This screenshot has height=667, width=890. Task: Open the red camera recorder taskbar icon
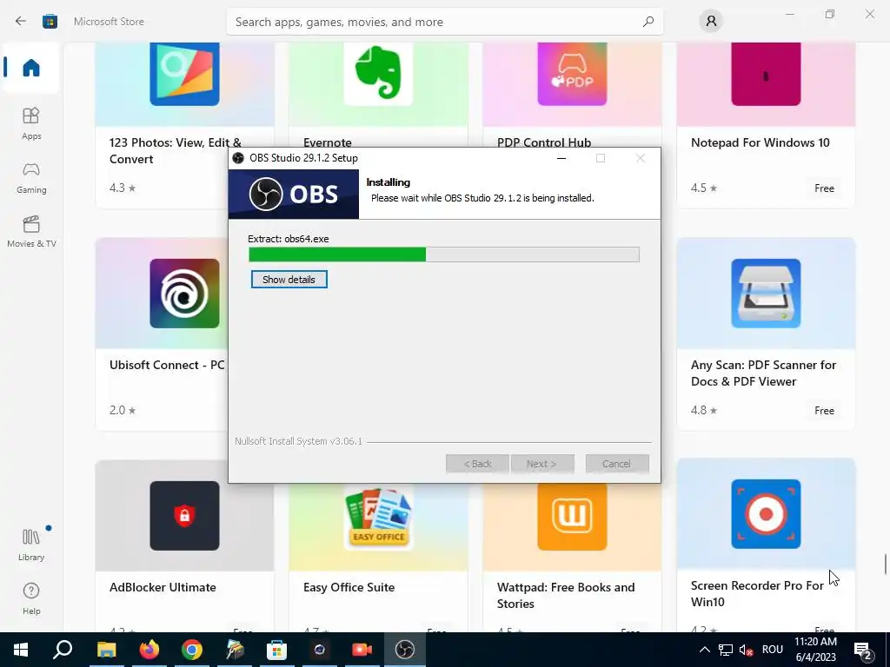tap(362, 650)
